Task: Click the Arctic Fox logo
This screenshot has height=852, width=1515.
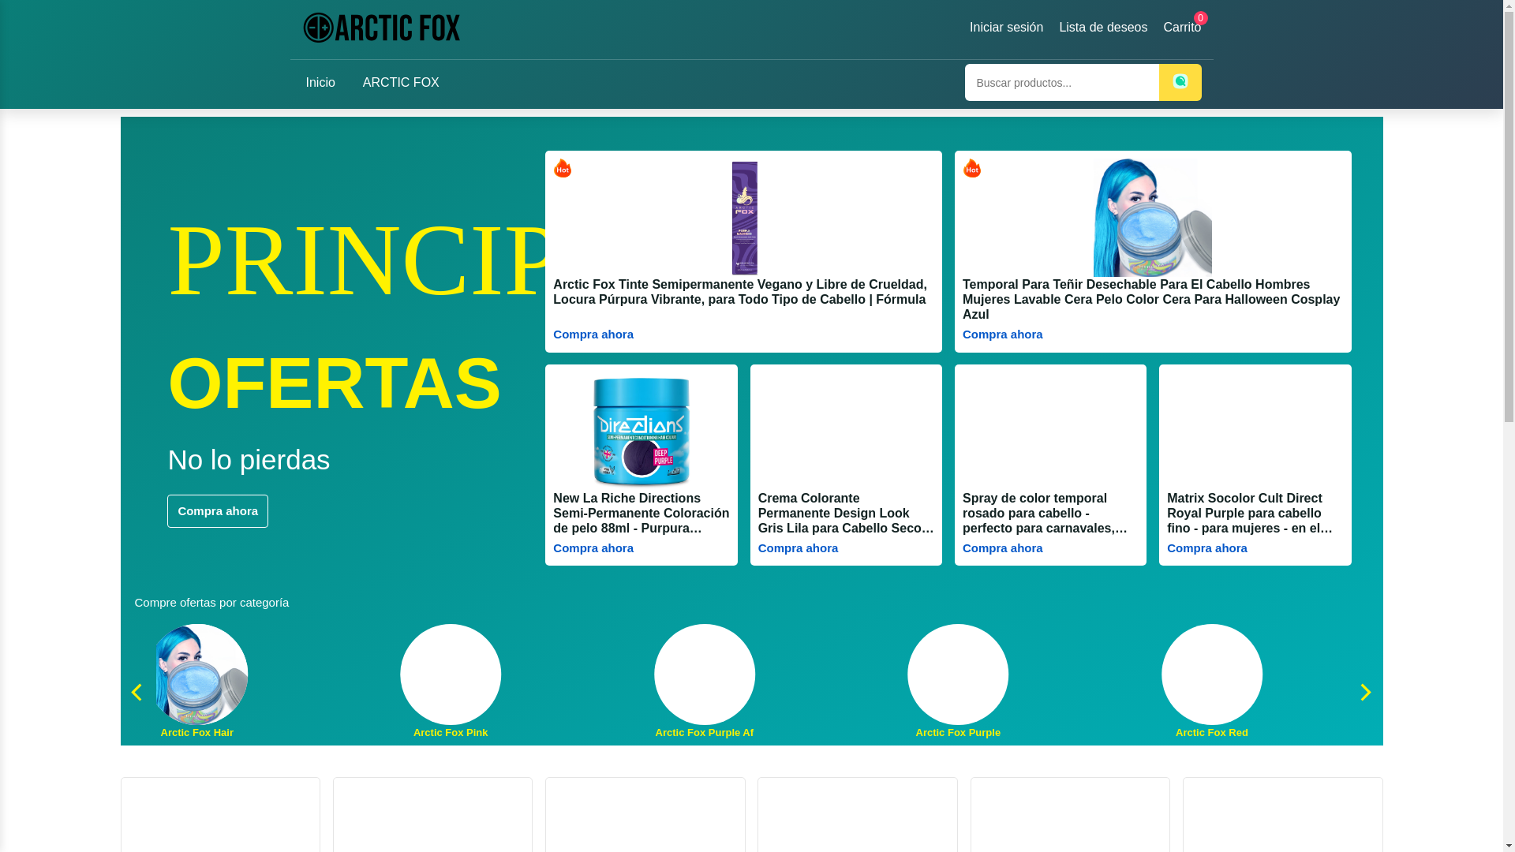Action: pos(382,28)
